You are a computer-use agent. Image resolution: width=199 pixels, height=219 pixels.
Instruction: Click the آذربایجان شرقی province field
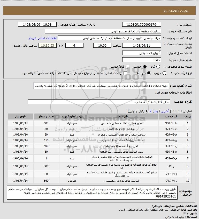click(x=141, y=53)
